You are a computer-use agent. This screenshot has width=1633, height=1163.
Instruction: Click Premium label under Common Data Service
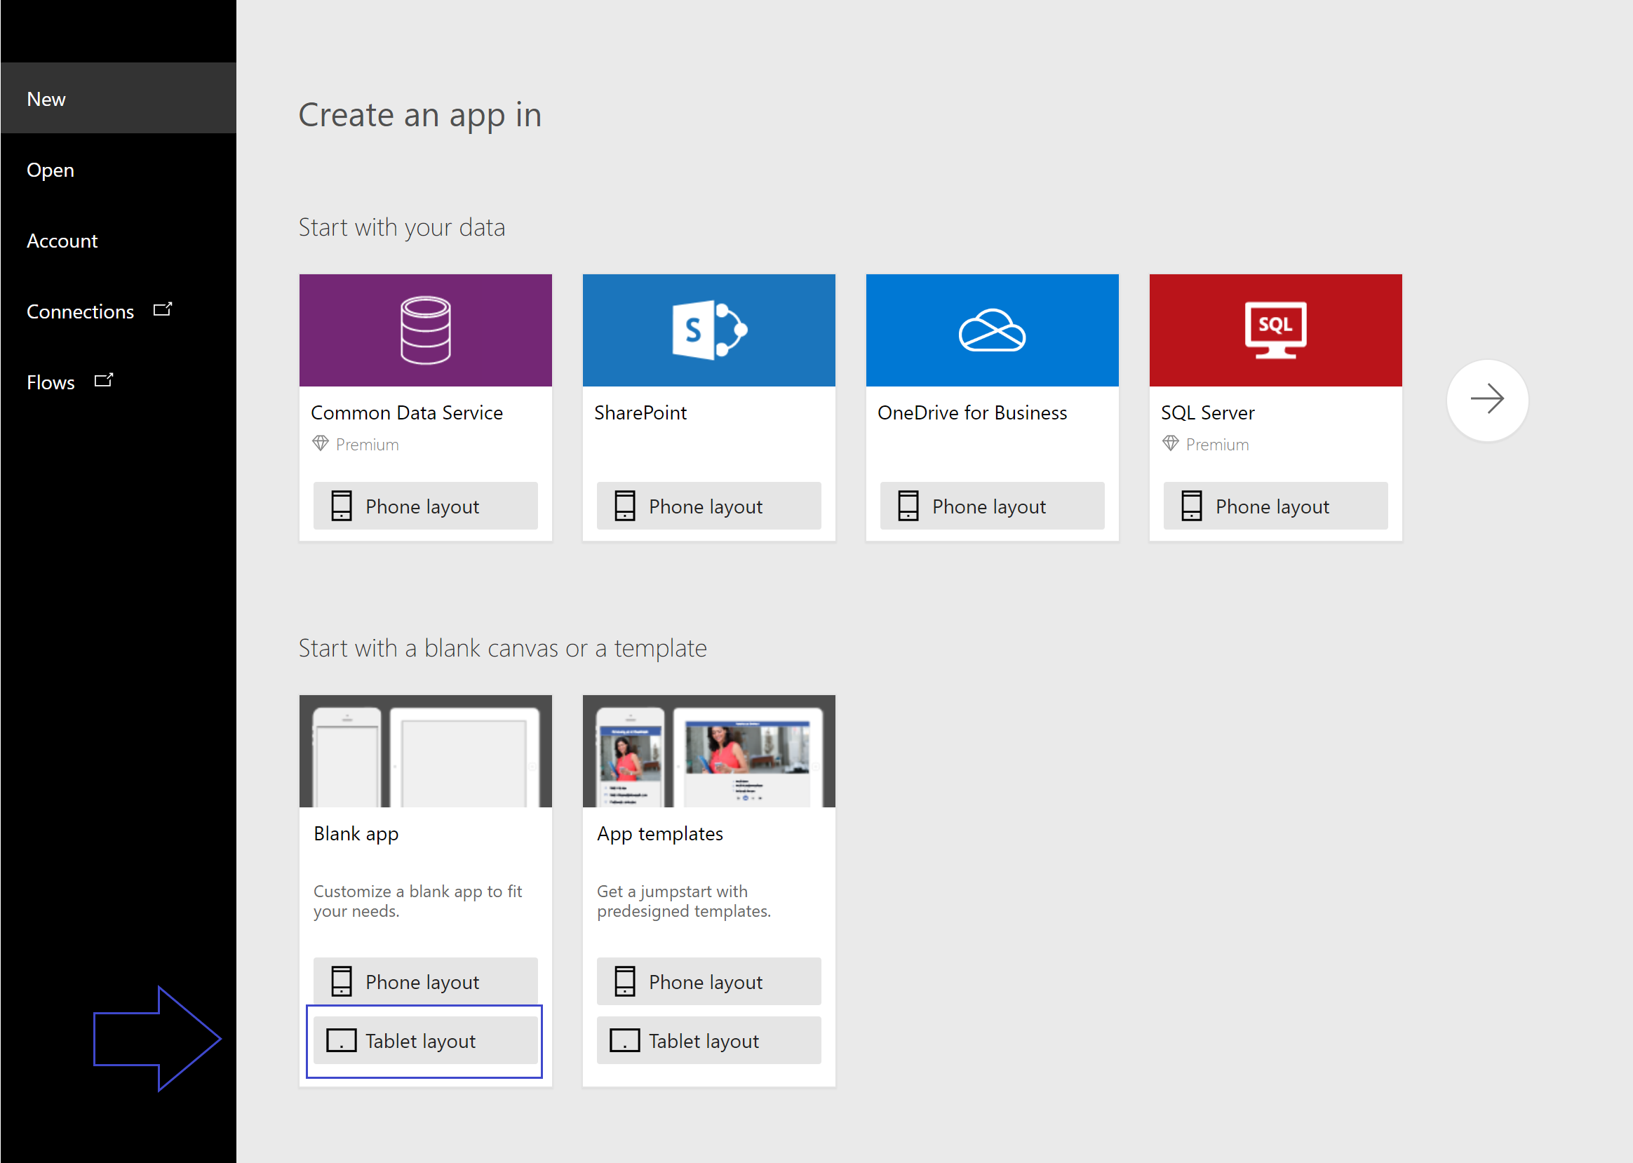pos(368,445)
